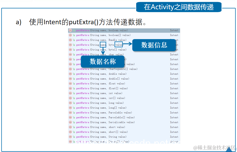The image size is (237, 152).
Task: Click the Intent return type on the short value row
Action: pyautogui.click(x=174, y=127)
